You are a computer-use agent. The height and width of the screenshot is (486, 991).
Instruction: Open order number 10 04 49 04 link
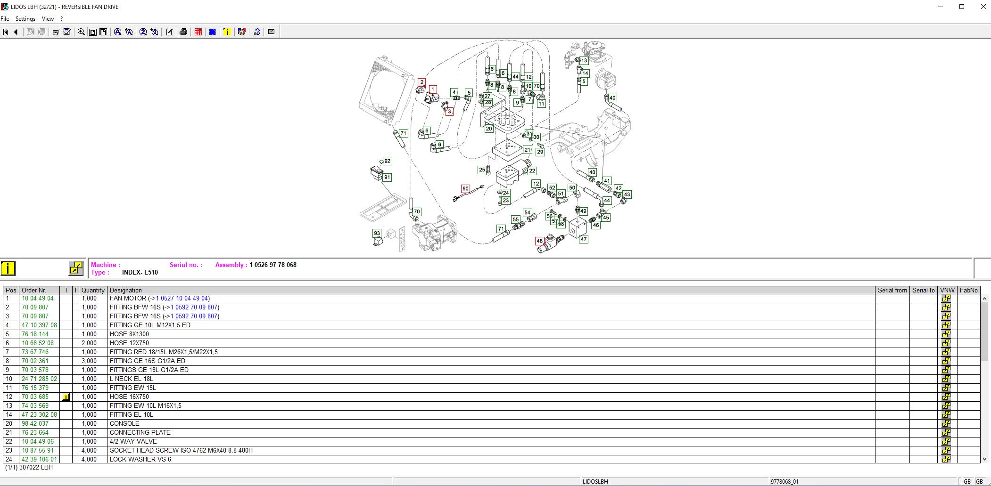tap(38, 298)
